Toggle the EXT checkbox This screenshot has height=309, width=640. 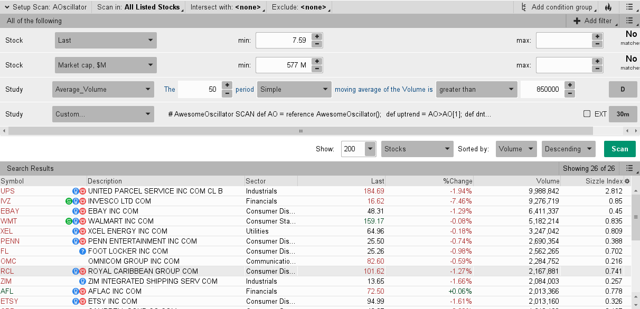(x=587, y=114)
